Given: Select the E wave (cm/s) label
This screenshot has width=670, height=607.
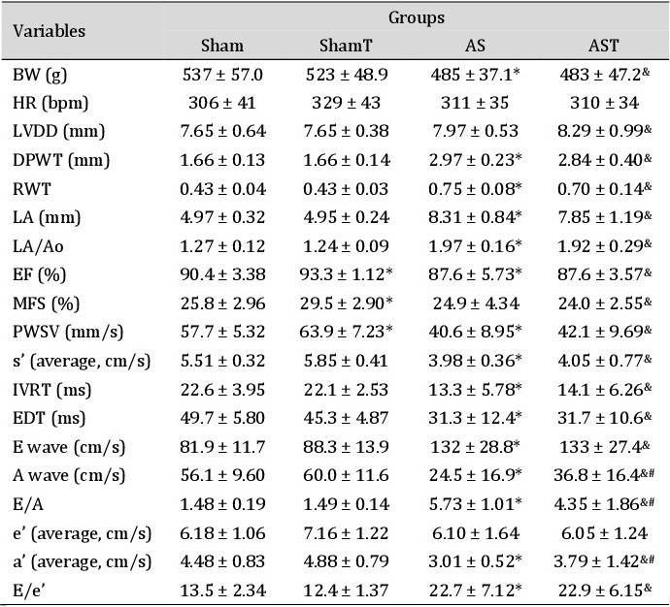Looking at the screenshot, I should click(x=69, y=447).
